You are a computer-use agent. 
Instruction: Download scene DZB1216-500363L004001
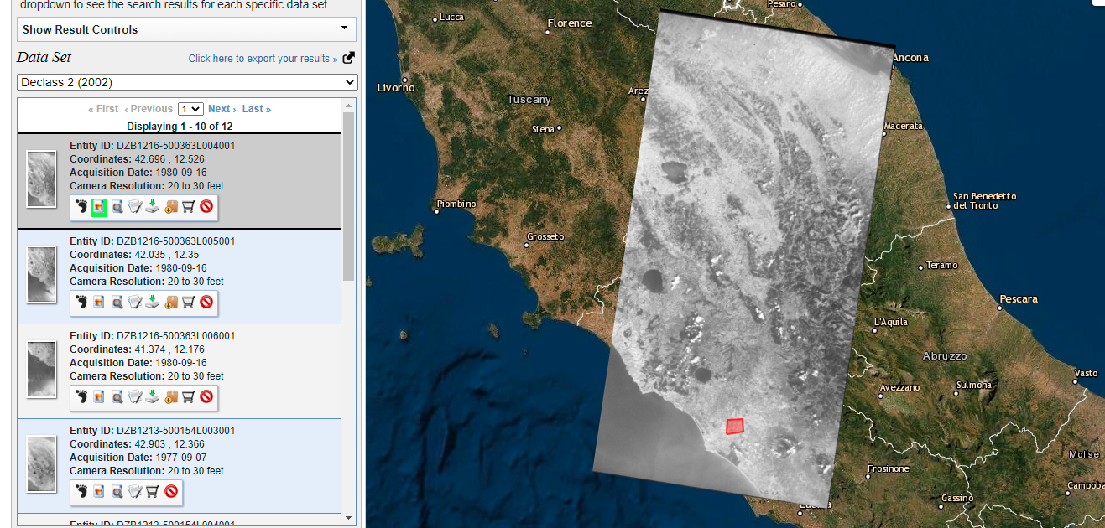click(153, 206)
